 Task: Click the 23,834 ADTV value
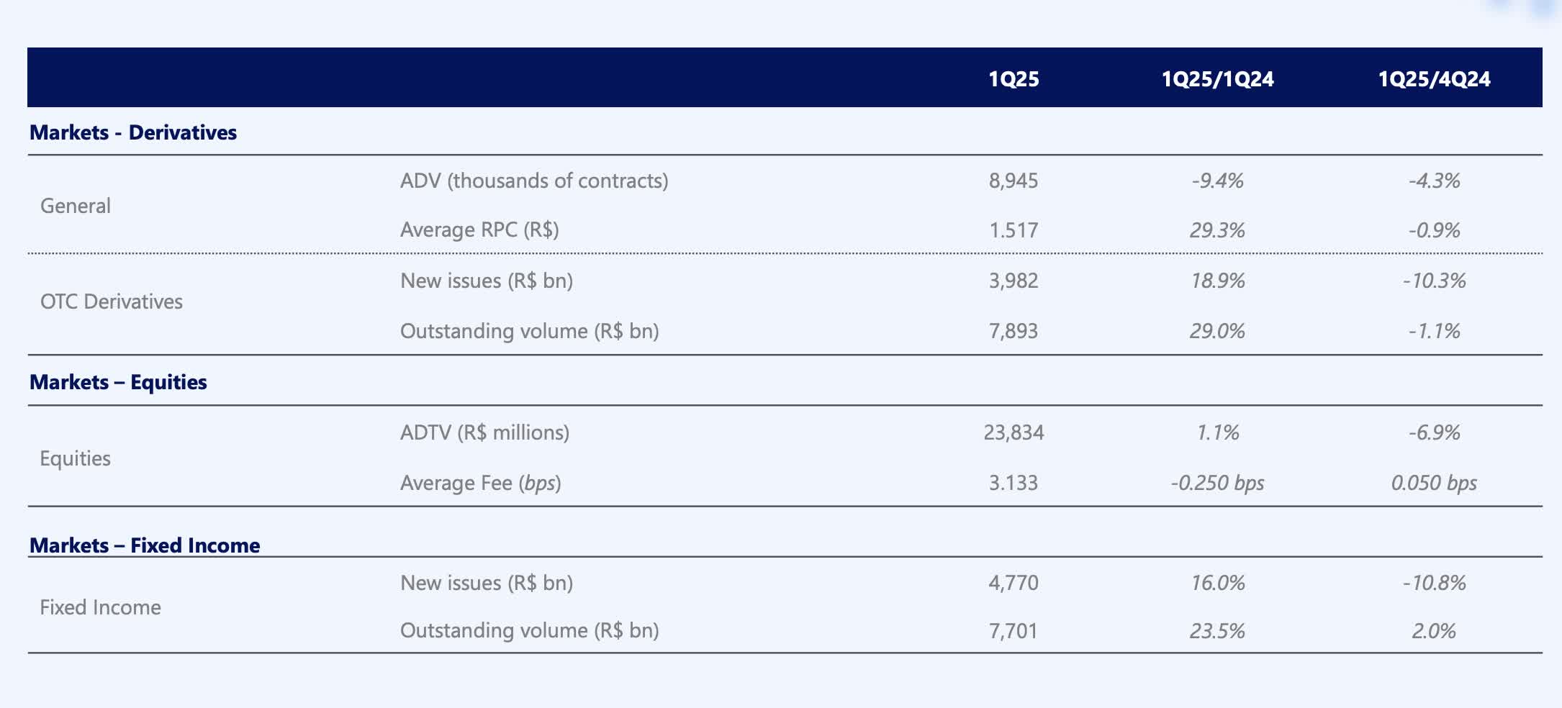pos(1014,432)
